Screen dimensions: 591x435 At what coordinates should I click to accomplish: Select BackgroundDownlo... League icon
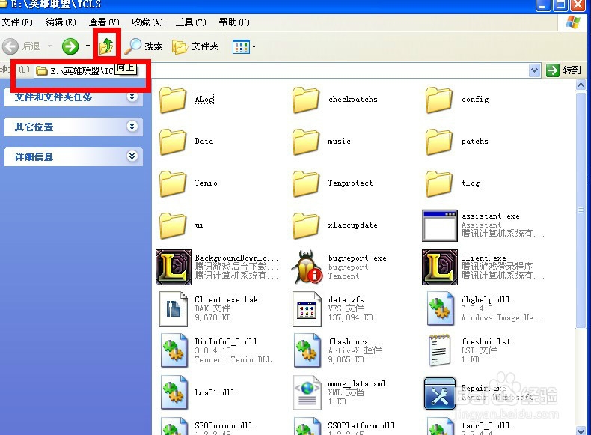(174, 267)
